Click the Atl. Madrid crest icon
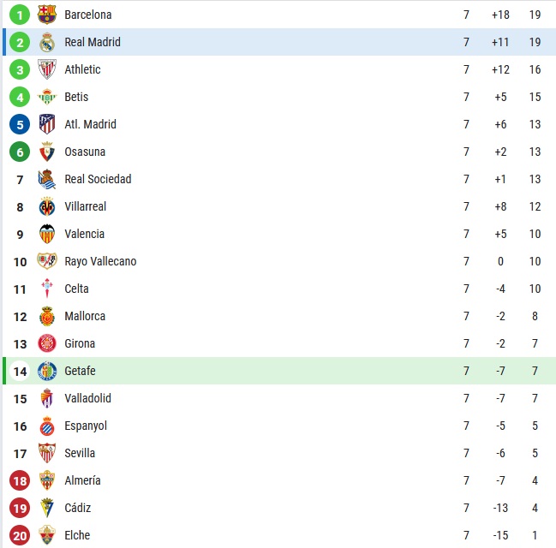This screenshot has width=556, height=548. pyautogui.click(x=47, y=124)
